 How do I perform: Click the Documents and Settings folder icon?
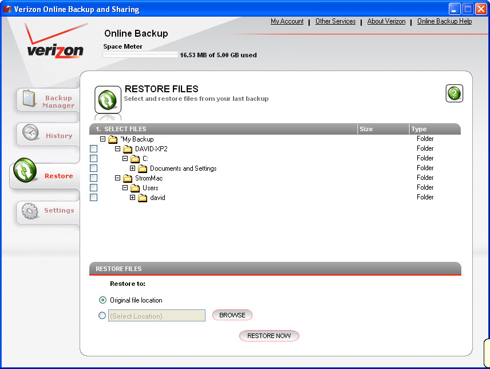coord(143,168)
